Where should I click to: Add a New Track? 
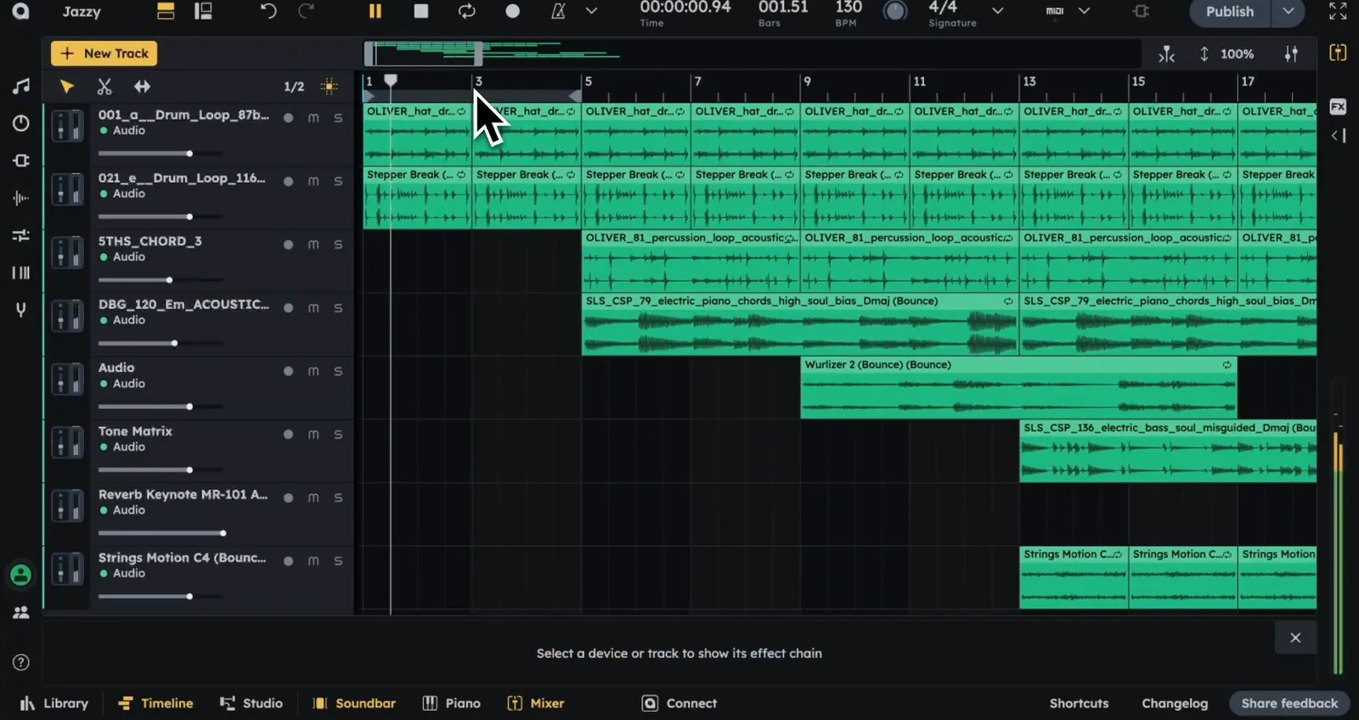tap(104, 53)
